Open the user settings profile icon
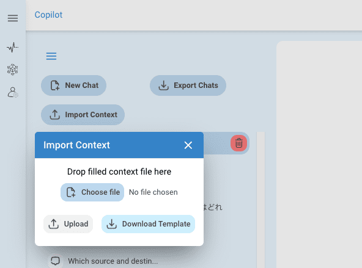This screenshot has width=362, height=268. [x=13, y=92]
